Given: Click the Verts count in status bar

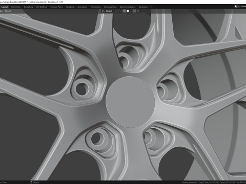Looking at the screenshot, I should tap(211, 182).
